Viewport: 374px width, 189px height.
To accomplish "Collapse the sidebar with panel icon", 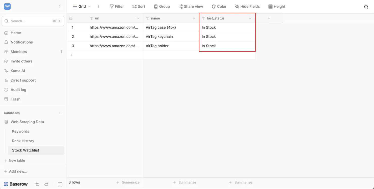I will tap(60, 184).
